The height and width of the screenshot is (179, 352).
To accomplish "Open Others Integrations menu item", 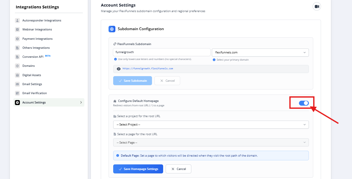I will 36,48.
